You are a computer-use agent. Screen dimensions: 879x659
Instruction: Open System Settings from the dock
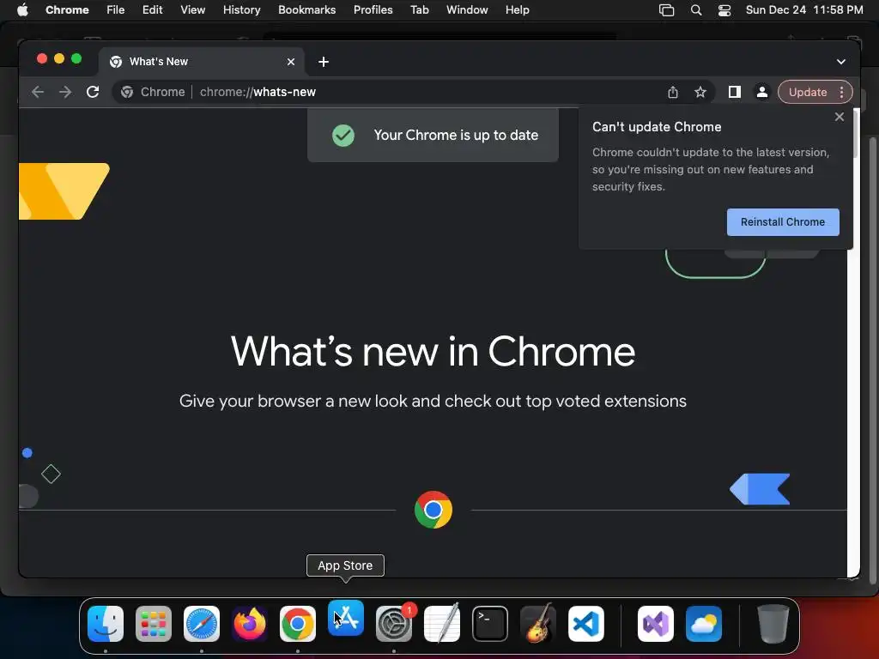pos(393,624)
